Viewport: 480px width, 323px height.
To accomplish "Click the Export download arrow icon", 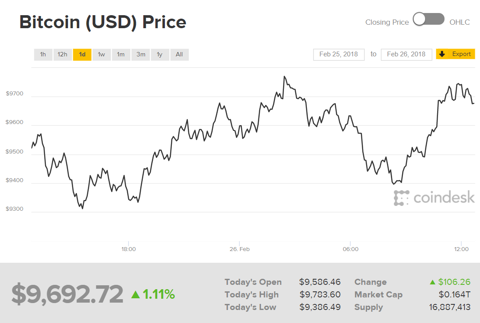I will [x=442, y=54].
